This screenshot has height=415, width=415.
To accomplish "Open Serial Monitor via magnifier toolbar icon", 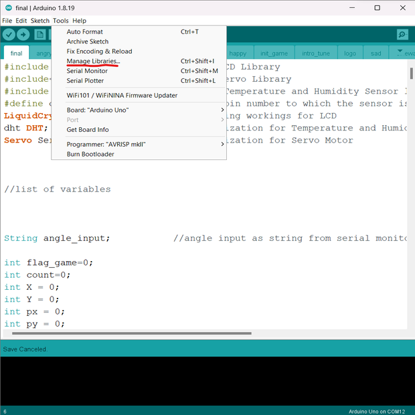I will click(402, 34).
